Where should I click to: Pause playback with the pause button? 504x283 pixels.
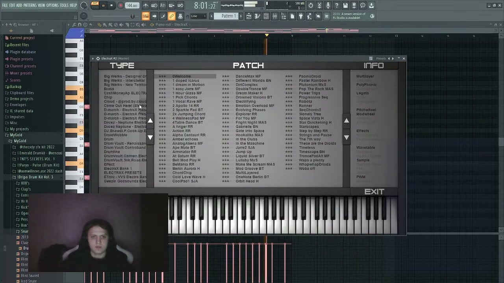tap(103, 6)
